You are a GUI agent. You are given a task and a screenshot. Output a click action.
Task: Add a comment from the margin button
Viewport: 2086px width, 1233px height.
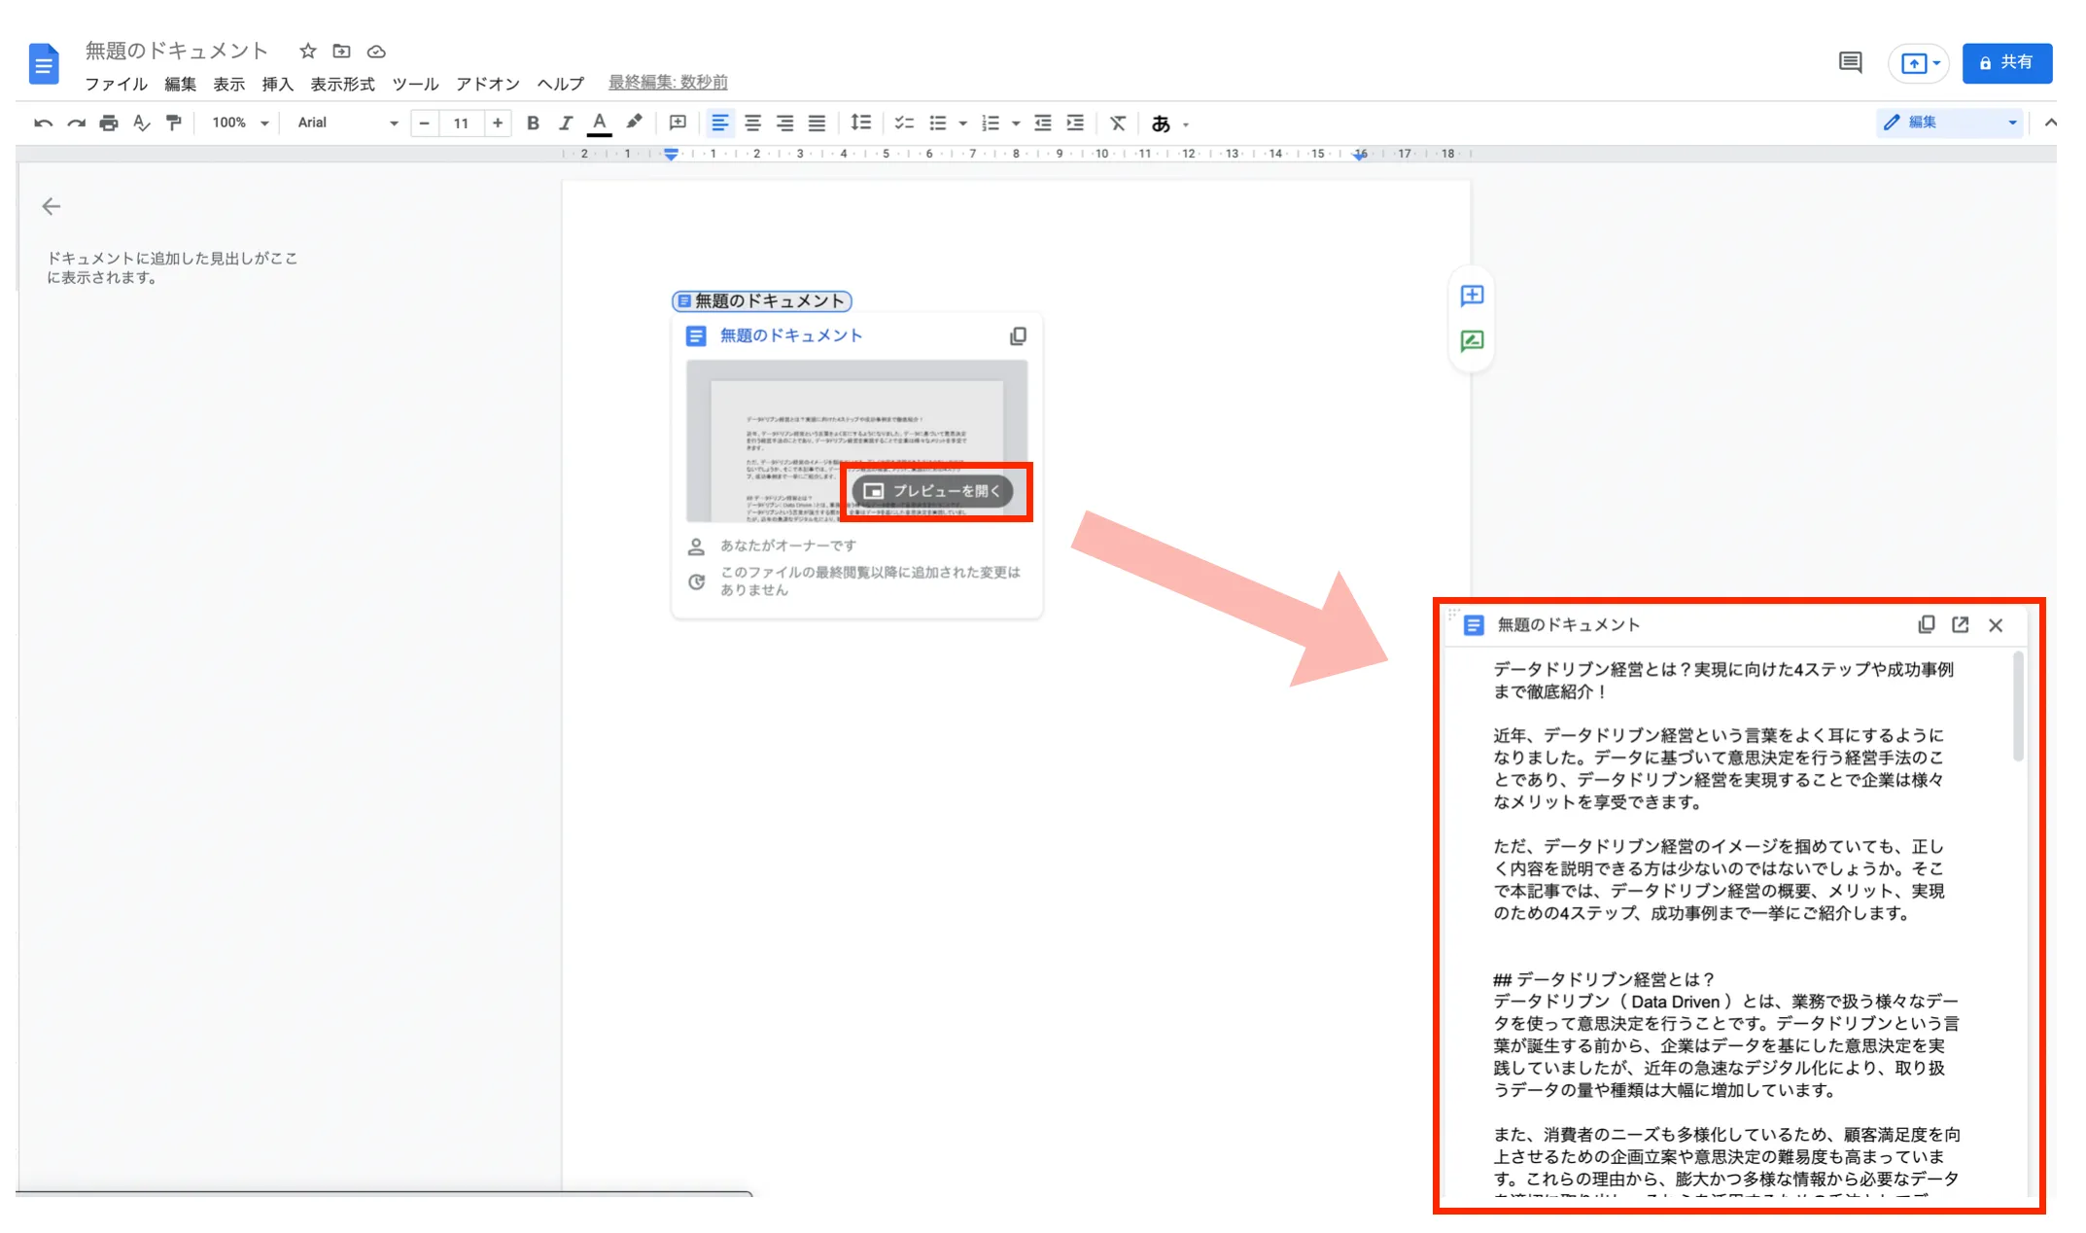pyautogui.click(x=1472, y=295)
